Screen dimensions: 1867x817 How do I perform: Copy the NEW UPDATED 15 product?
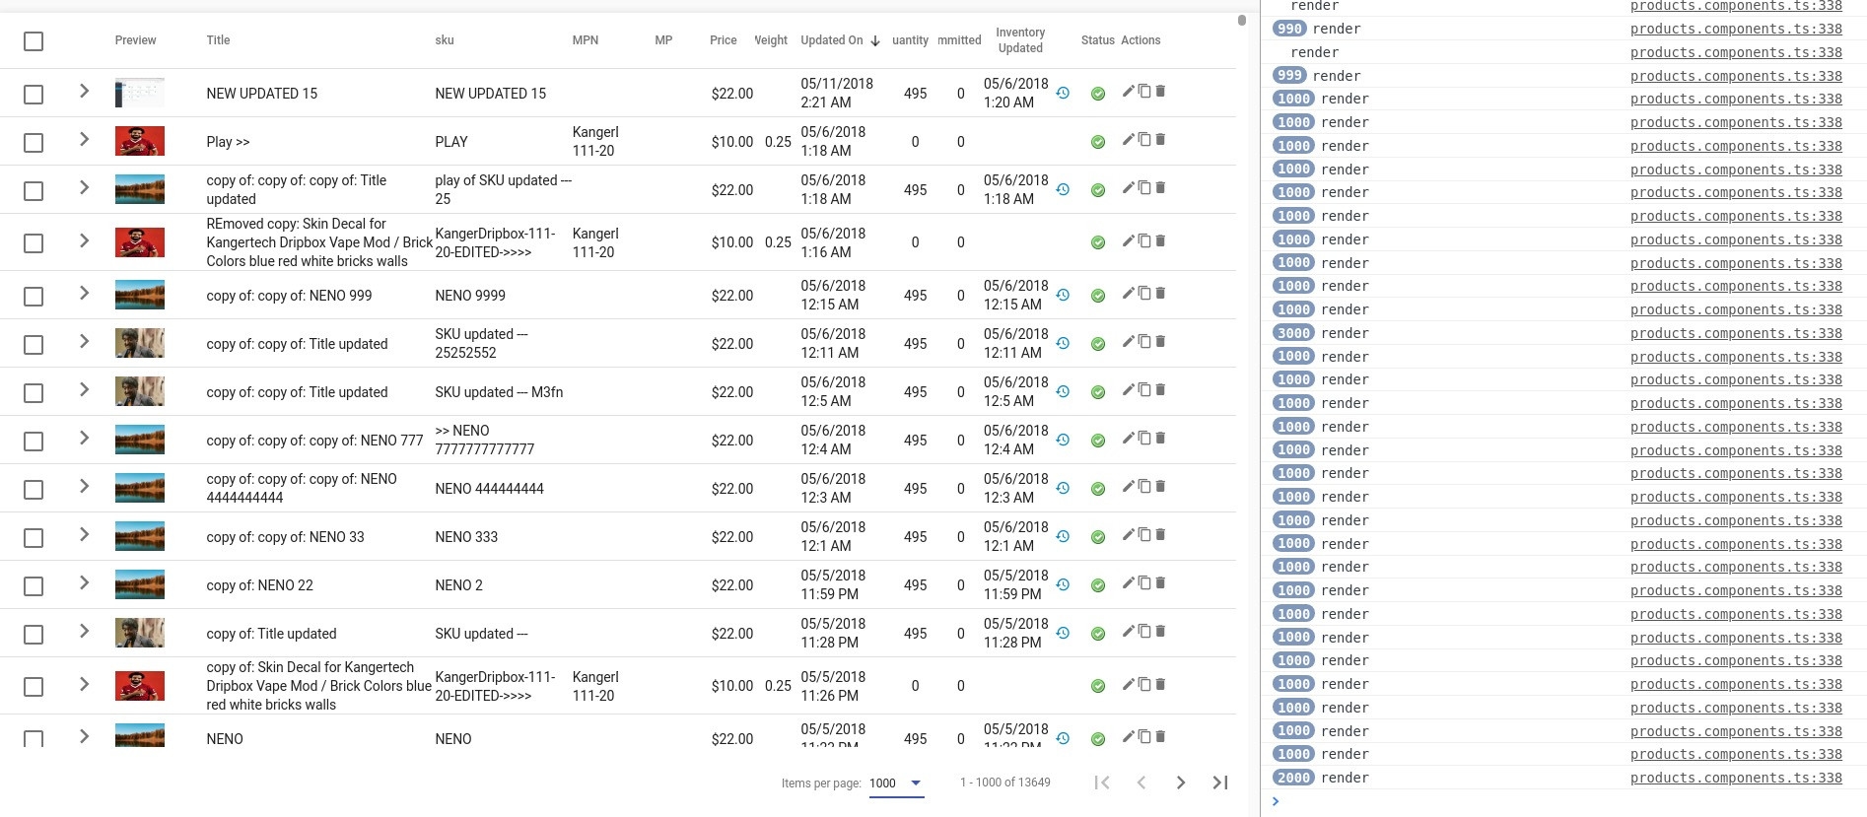(x=1144, y=91)
